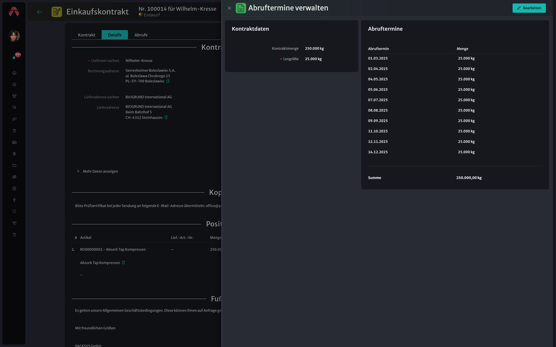556x347 pixels.
Task: Click the Nr. 100014 für Wilhelm-Kresse title
Action: (x=177, y=9)
